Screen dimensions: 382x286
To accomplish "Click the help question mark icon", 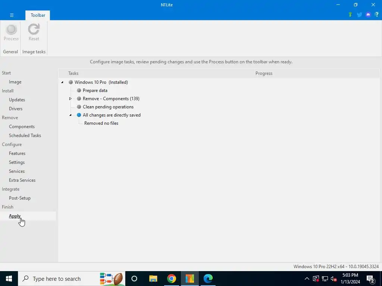I will click(x=377, y=15).
